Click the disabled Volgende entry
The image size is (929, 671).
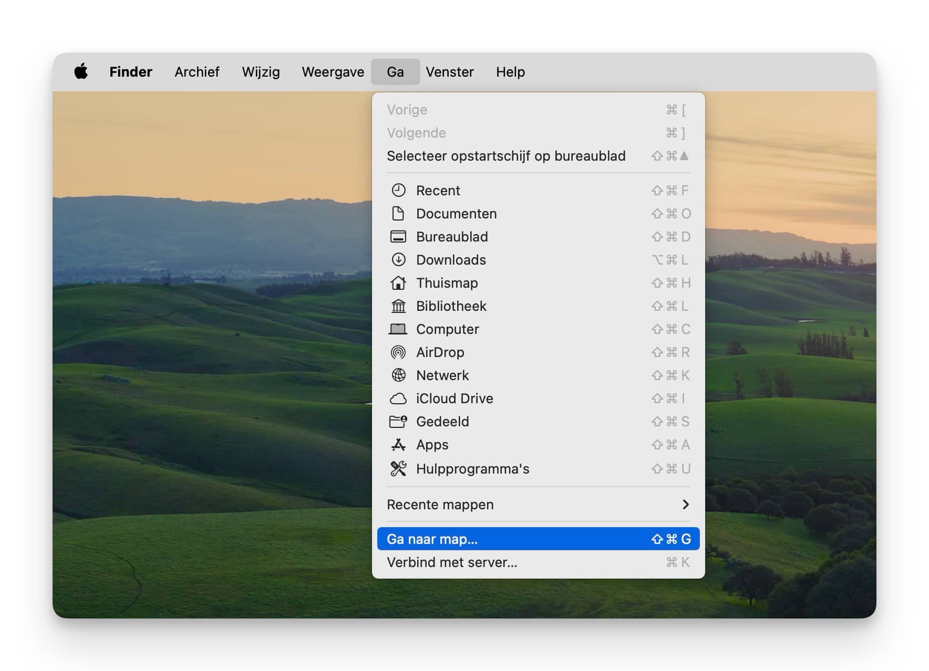pos(538,133)
